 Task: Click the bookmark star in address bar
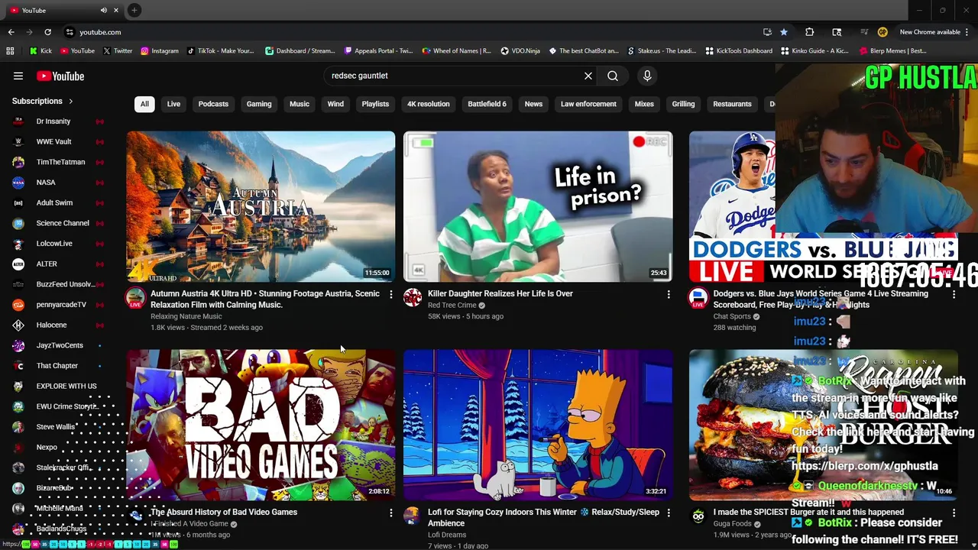click(x=784, y=32)
